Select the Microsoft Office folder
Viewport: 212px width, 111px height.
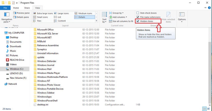coord(45,30)
